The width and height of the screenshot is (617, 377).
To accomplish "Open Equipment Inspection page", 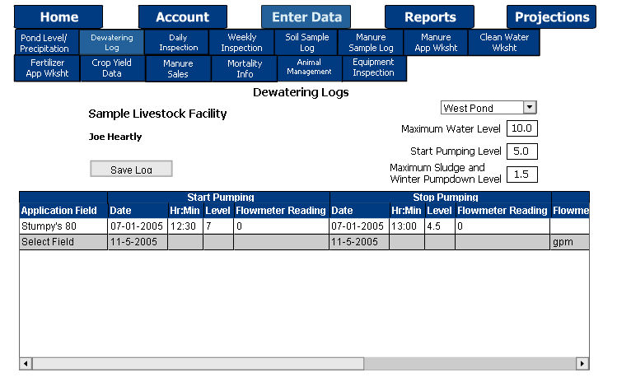I will click(374, 68).
